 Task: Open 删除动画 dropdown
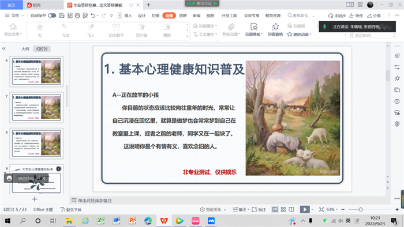click(300, 35)
